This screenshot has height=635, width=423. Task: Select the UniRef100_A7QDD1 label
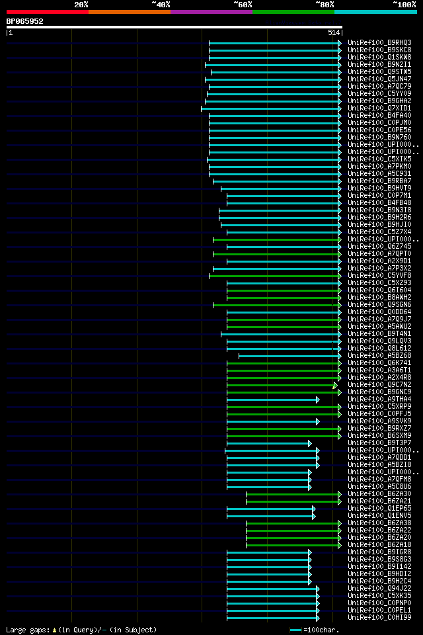379,458
